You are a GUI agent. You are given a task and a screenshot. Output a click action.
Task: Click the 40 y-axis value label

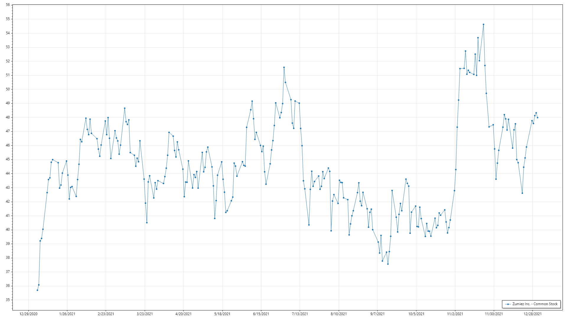[x=8, y=230]
